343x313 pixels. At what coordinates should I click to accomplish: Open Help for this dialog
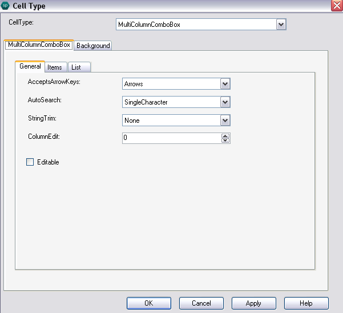point(306,303)
